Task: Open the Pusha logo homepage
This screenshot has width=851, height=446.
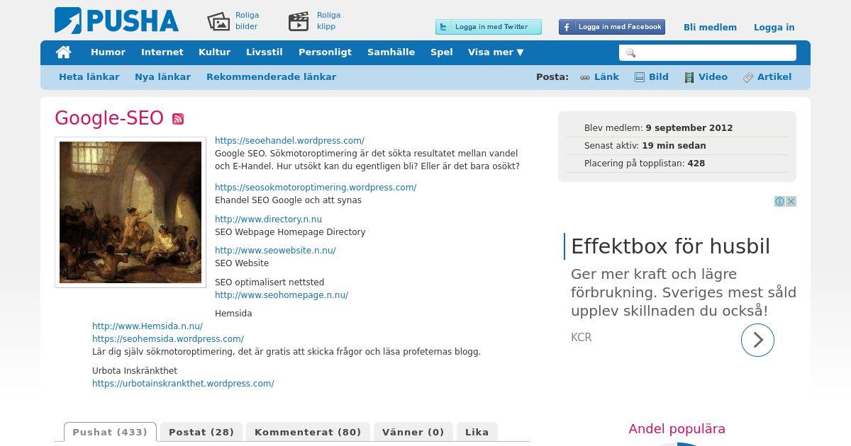Action: point(116,21)
